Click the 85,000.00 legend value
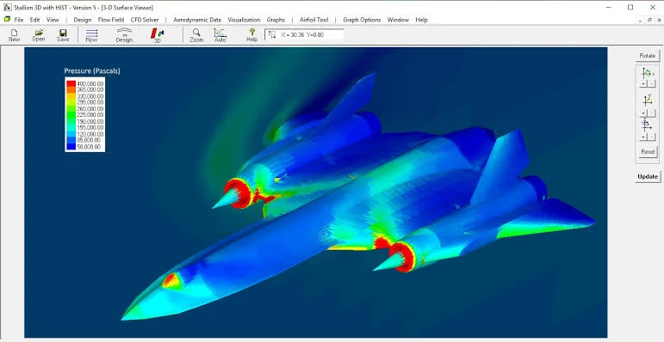This screenshot has width=664, height=342. (x=89, y=140)
